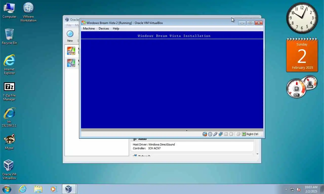Click the Host Driver Windows DirectSound text
324x194 pixels.
[x=154, y=144]
